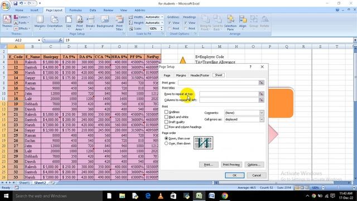Switch to the View ribbon tab
Viewport: 357px width, 201px height.
[x=124, y=10]
